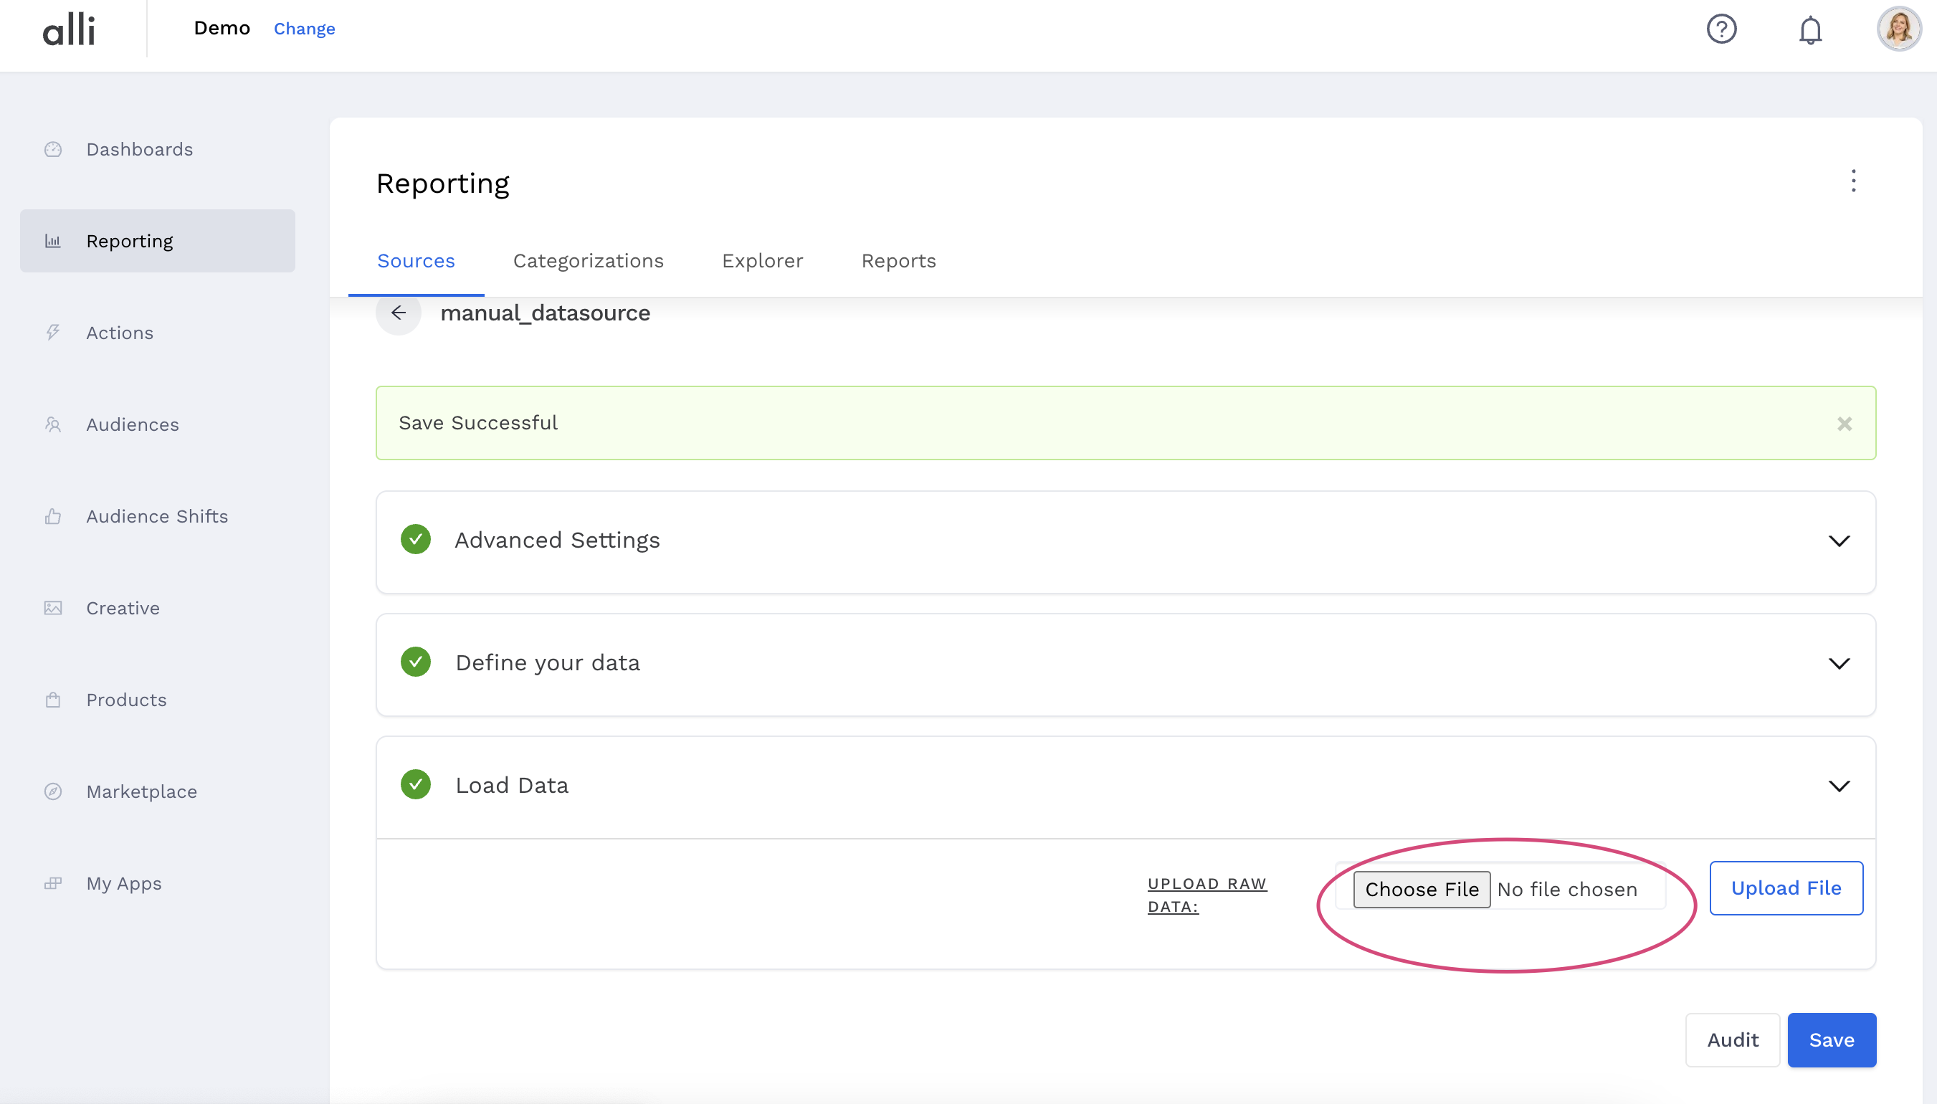Switch to the Explorer tab

762,261
